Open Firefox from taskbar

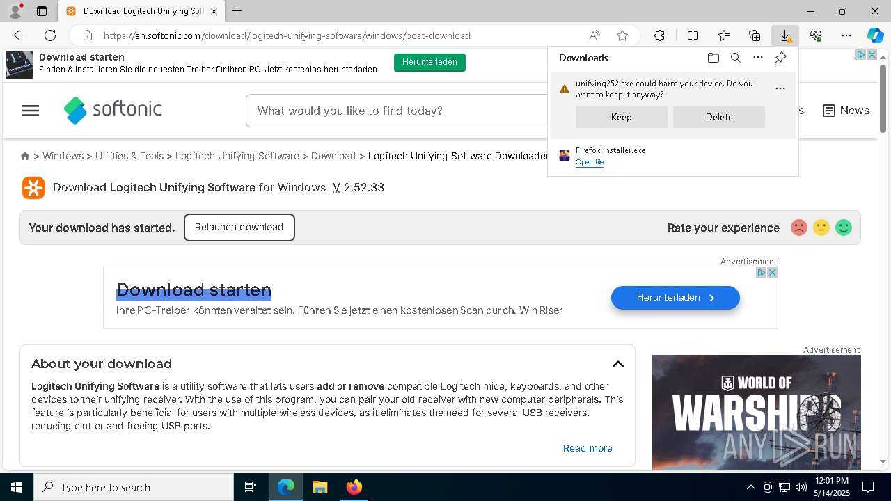point(354,487)
